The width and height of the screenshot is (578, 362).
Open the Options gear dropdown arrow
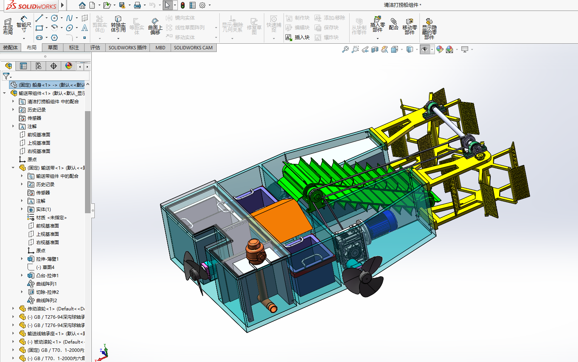(x=210, y=5)
